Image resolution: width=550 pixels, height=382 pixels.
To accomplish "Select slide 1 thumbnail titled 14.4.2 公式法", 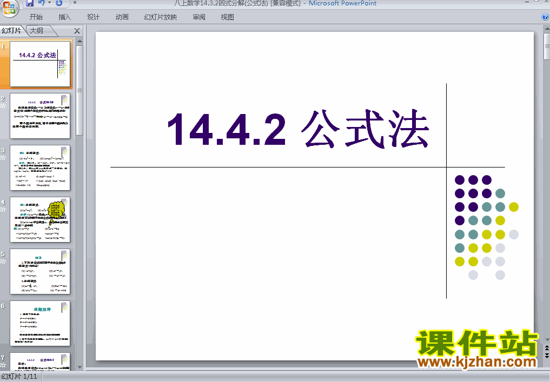I will (40, 64).
